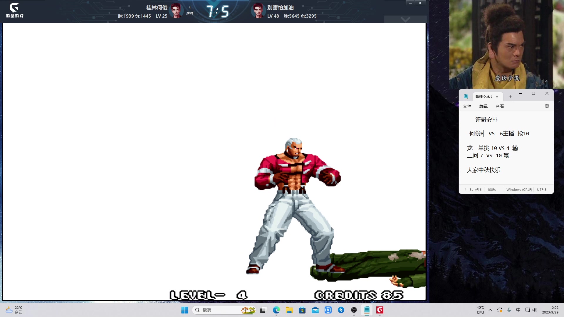This screenshot has height=317, width=564.
Task: Switch the 中 input method indicator
Action: pos(518,310)
